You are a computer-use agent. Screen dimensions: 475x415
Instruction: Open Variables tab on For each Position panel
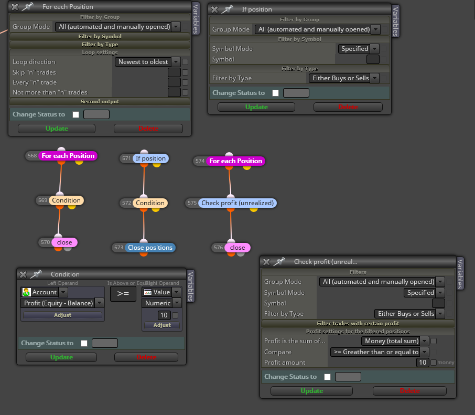[x=196, y=19]
